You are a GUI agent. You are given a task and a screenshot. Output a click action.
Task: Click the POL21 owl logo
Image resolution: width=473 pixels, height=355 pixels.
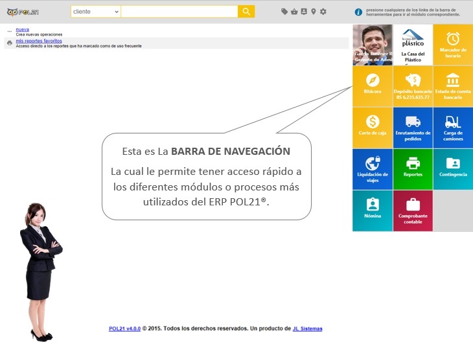[x=23, y=12]
